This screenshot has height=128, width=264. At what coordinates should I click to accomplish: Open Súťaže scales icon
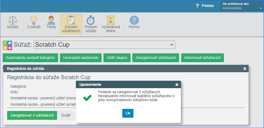pos(13,20)
